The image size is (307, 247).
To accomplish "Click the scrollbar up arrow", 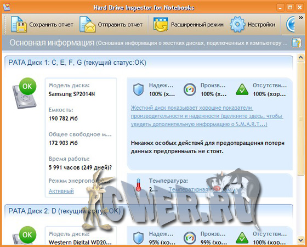I will 300,58.
